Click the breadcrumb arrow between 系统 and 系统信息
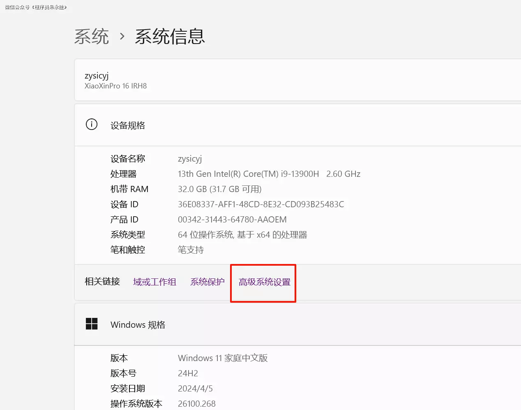This screenshot has width=521, height=410. pos(122,37)
